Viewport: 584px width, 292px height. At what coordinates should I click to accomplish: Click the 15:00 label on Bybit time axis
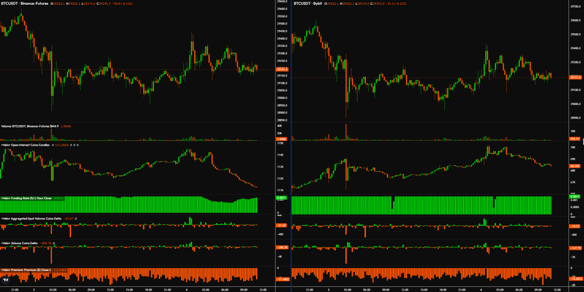(424, 289)
